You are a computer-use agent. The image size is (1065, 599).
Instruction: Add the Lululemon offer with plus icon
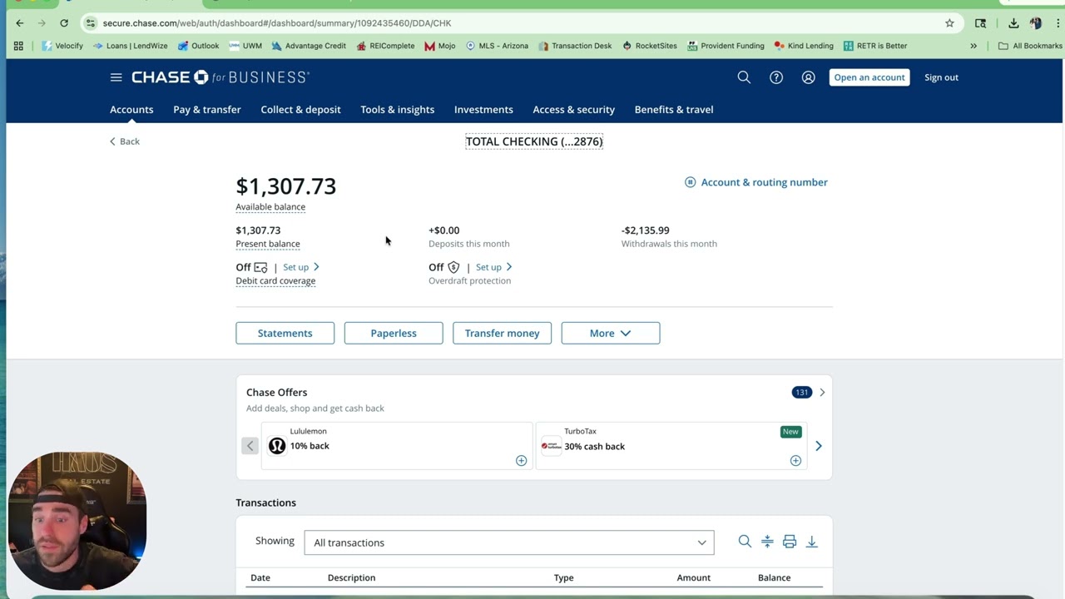521,461
